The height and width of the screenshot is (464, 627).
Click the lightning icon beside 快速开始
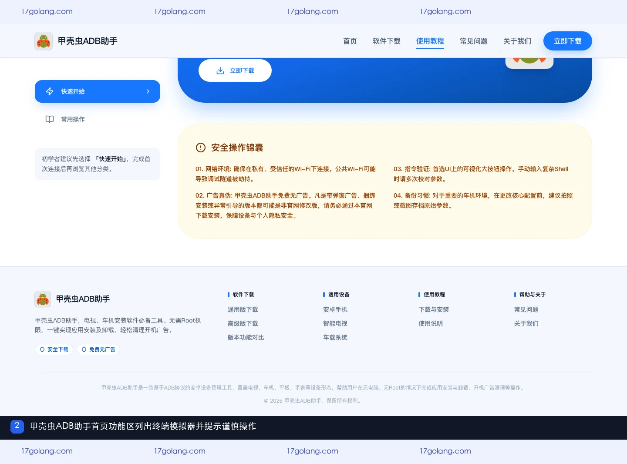(50, 91)
